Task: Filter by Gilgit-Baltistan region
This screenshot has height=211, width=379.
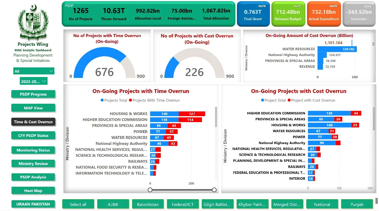Action: (x=217, y=204)
